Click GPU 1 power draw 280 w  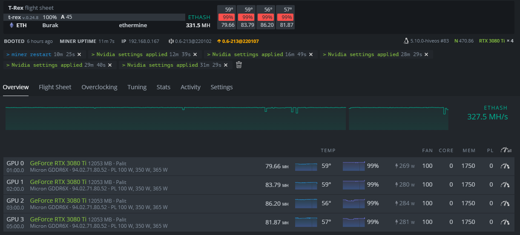point(405,185)
